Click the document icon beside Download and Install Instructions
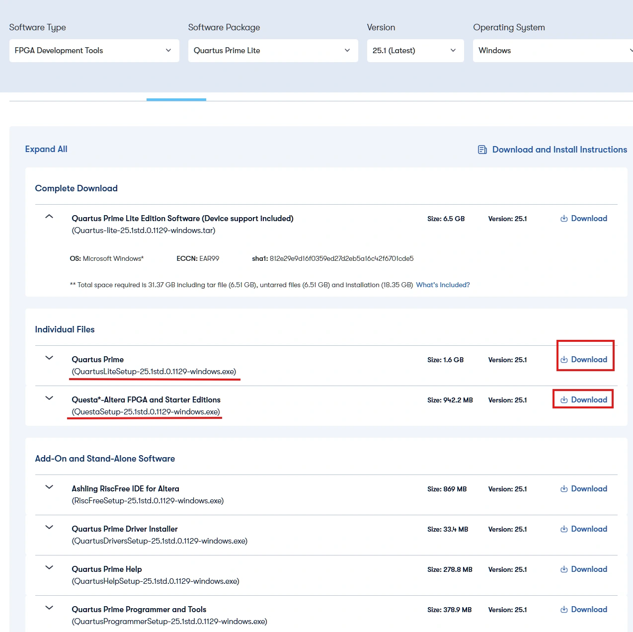Image resolution: width=633 pixels, height=632 pixels. (x=482, y=150)
